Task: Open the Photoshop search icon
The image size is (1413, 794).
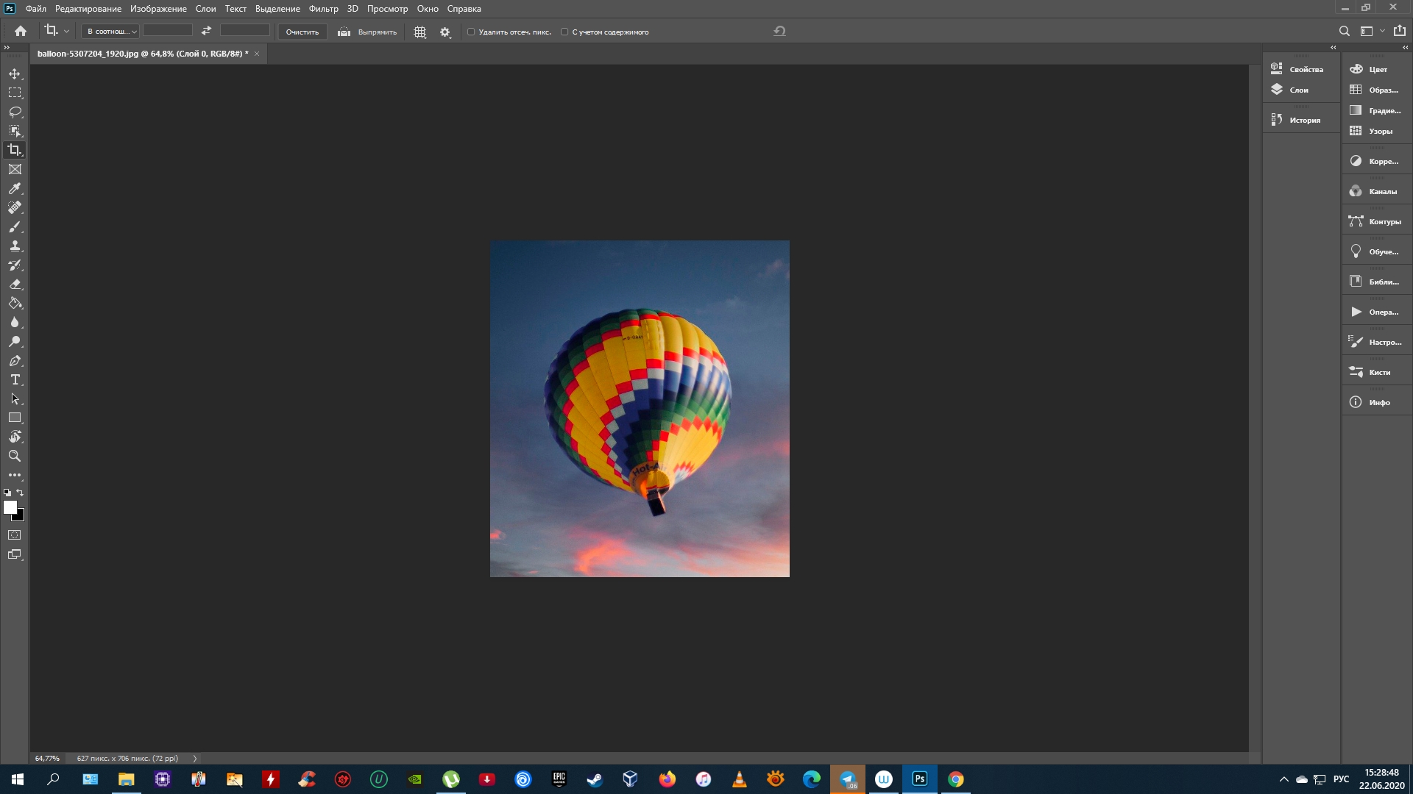Action: click(1344, 31)
